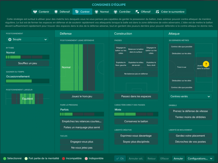Select the Contenir mentality tab

click(x=42, y=12)
